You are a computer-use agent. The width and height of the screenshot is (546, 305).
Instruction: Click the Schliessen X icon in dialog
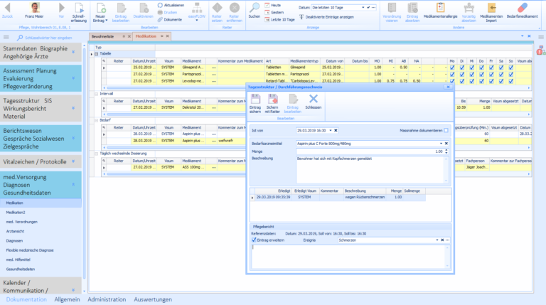tap(313, 98)
